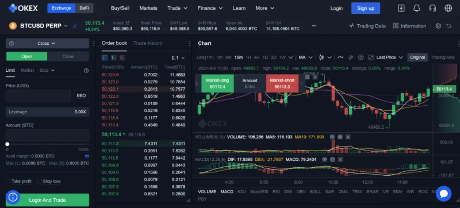The image size is (460, 208).
Task: Select the Limit order tab
Action: coord(10,70)
